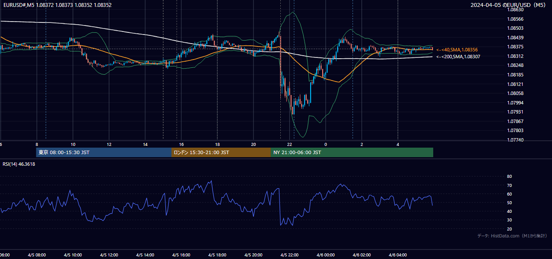Click RSI scale value 30
Image resolution: width=552 pixels, height=259 pixels.
[x=509, y=220]
